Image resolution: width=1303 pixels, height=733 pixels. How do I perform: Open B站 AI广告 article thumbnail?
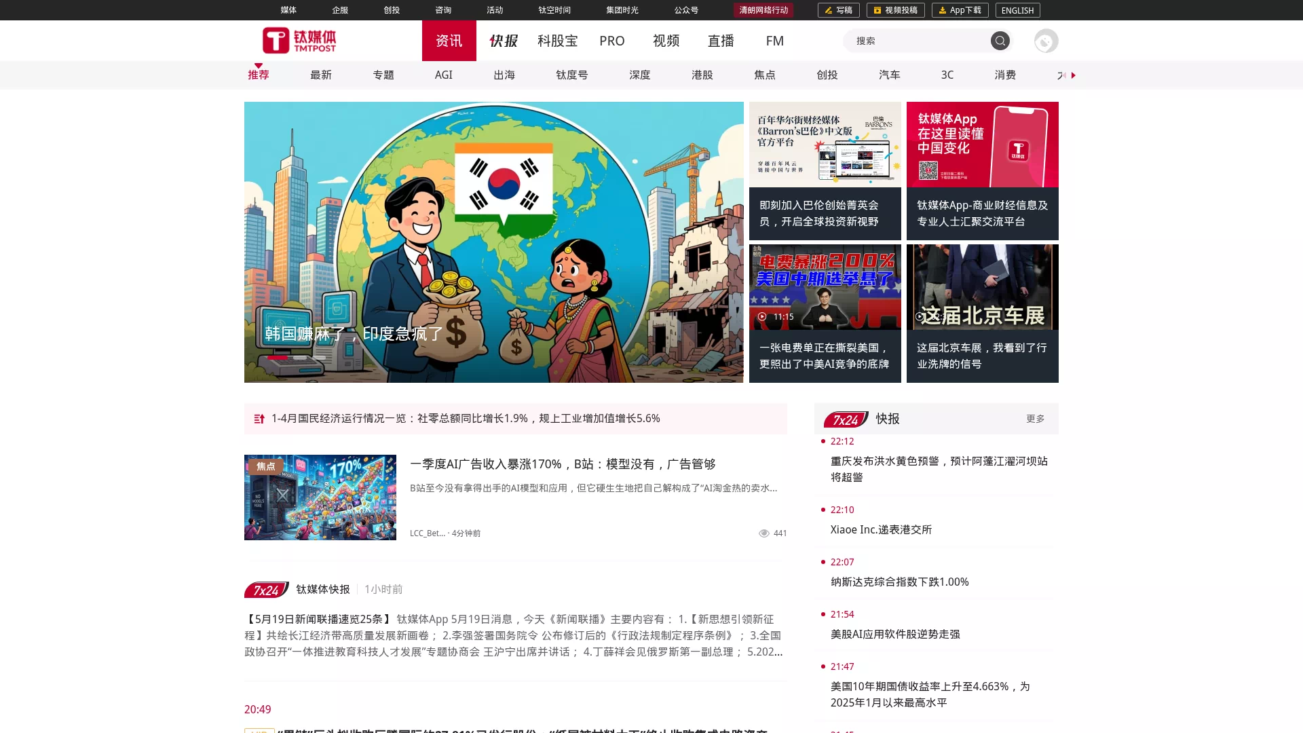tap(320, 497)
